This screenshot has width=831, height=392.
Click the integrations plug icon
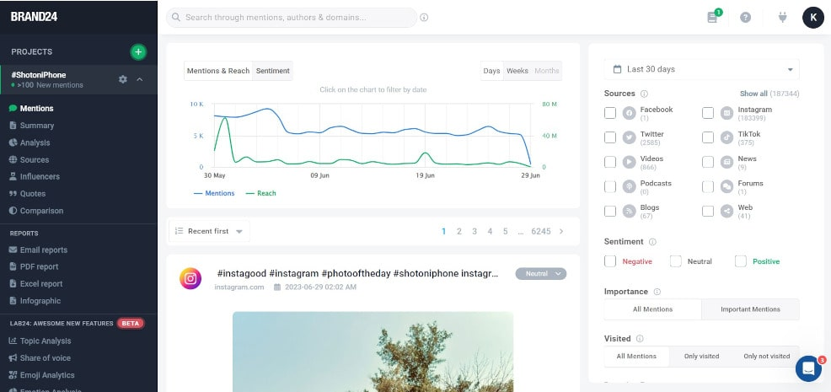coord(783,18)
